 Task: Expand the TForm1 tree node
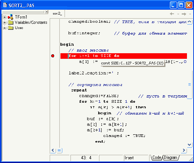click(4, 17)
